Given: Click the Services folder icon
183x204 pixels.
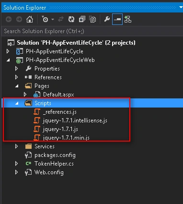Looking at the screenshot, I should point(28,146).
